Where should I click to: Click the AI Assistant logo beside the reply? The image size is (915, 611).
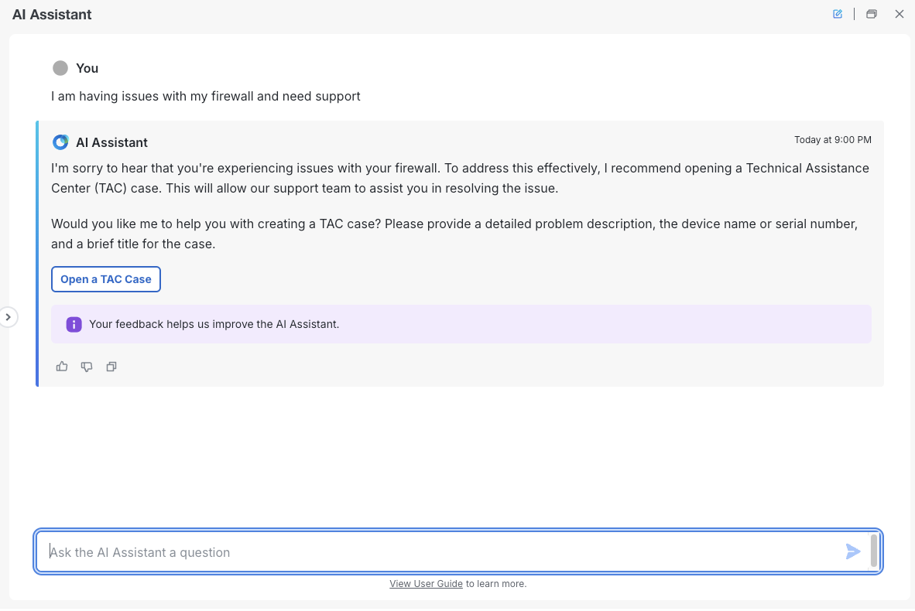60,142
